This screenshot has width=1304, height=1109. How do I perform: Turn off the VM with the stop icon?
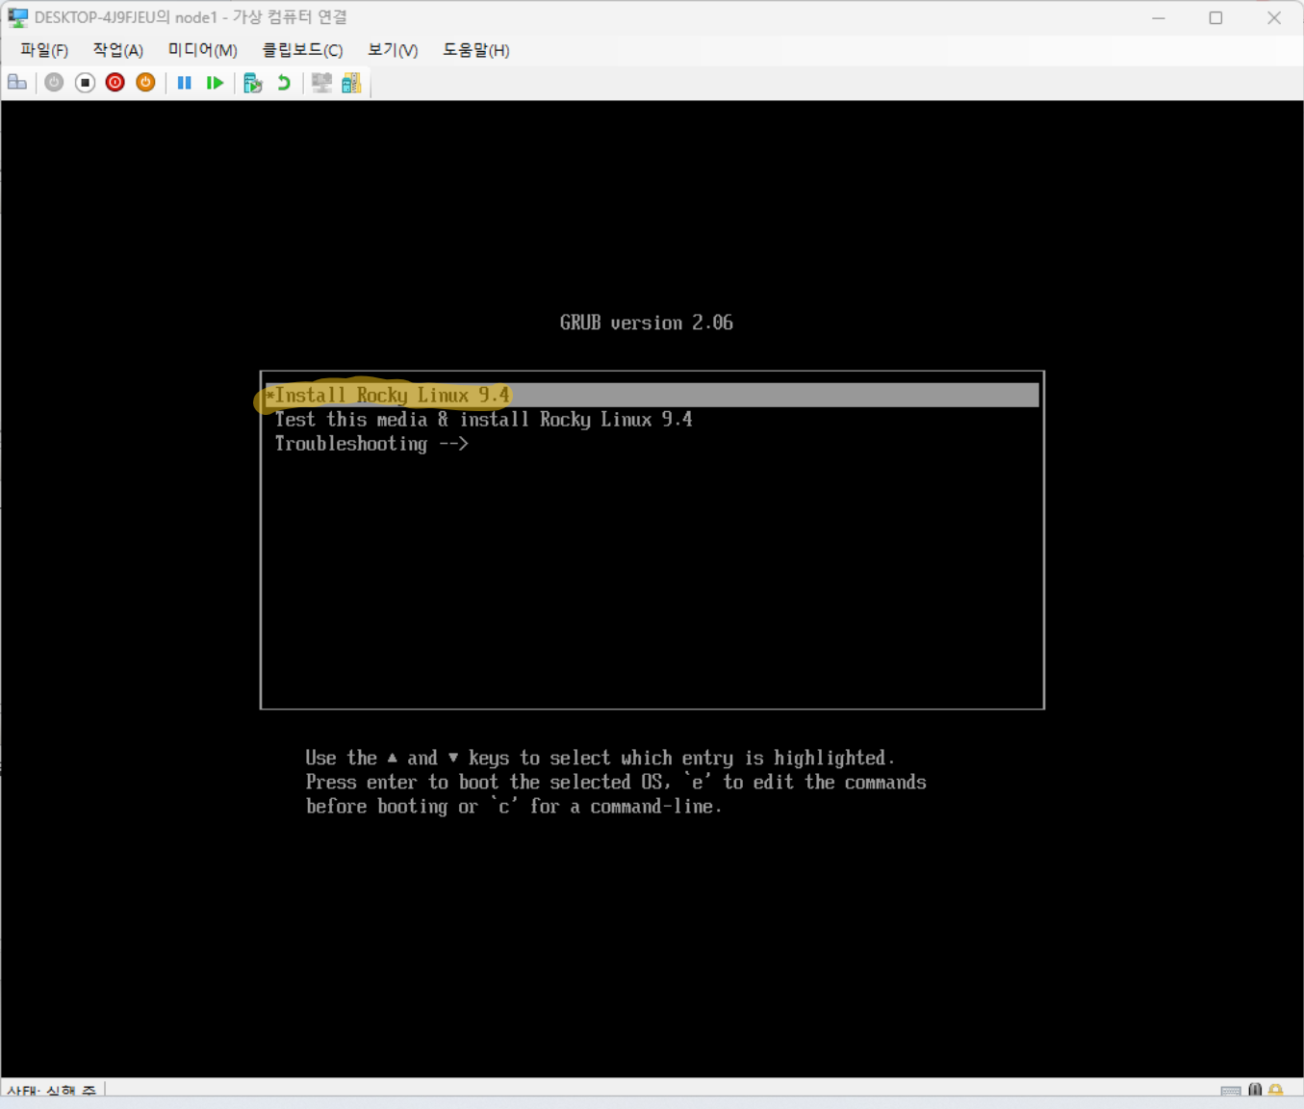(85, 83)
